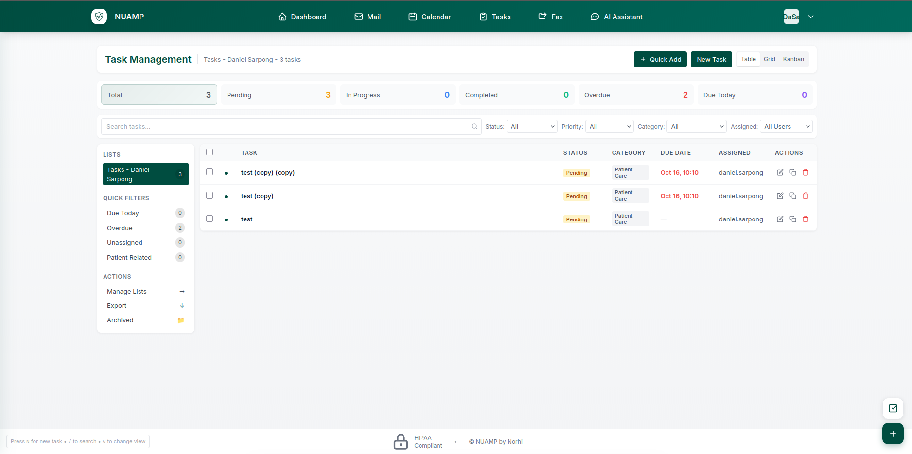Open the Status filter dropdown

532,126
